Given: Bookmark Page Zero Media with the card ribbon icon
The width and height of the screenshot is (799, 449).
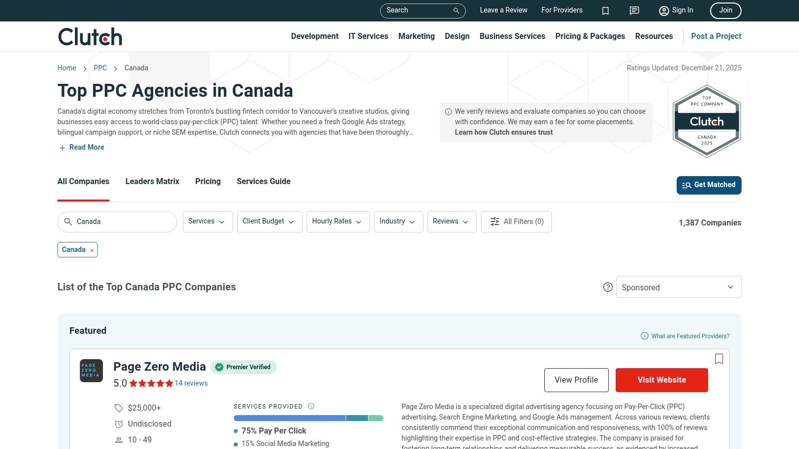Looking at the screenshot, I should (x=719, y=359).
